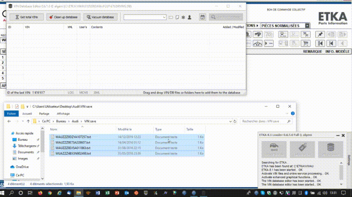The height and width of the screenshot is (197, 352).
Task: Open Excel from the taskbar
Action: (107, 193)
